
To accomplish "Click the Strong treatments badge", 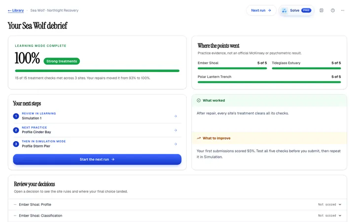I will (62, 61).
